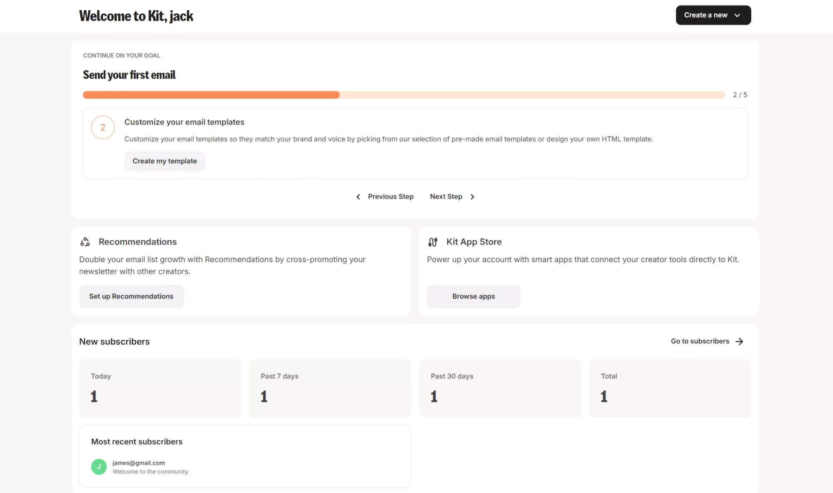Select the Total subscribers card

pos(670,388)
